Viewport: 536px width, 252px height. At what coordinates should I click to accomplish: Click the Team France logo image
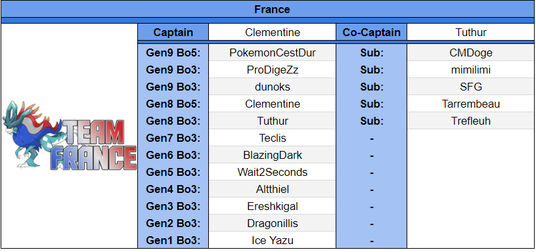click(x=70, y=135)
